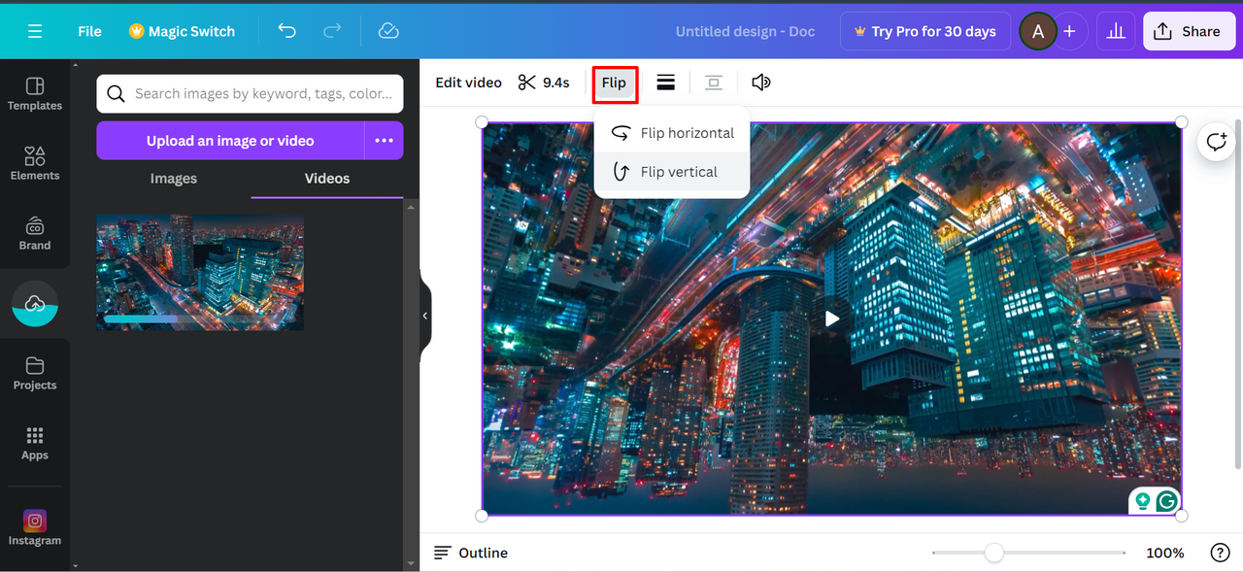
Task: Open the help question mark
Action: click(x=1221, y=553)
